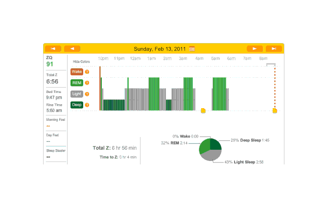The image size is (328, 206).
Task: Click the yellow marker at graph end
Action: click(275, 111)
